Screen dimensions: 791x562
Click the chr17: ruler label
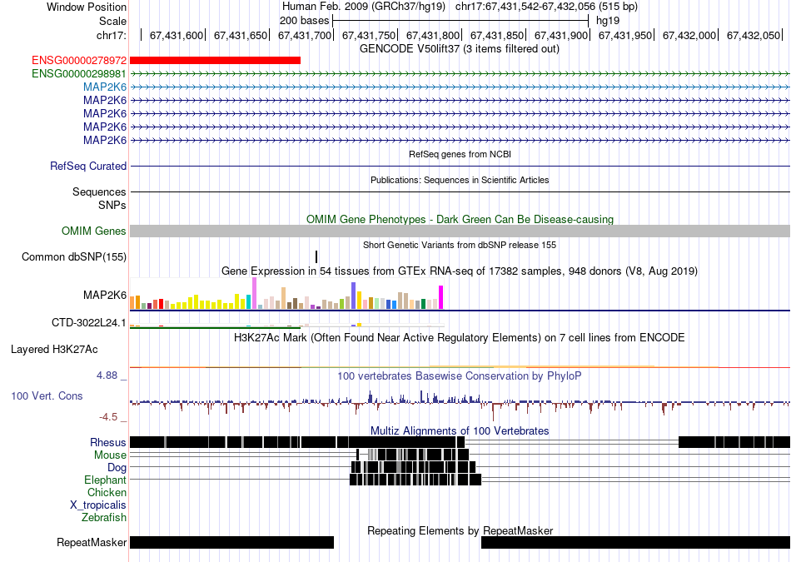pyautogui.click(x=112, y=35)
